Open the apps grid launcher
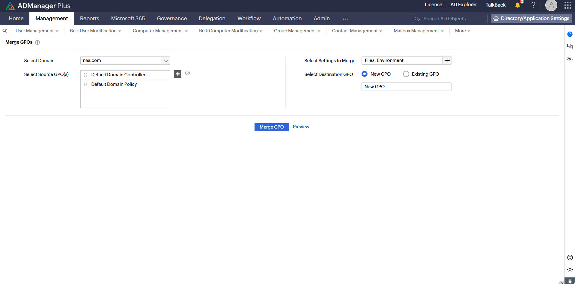Screen dimensions: 575x284 pyautogui.click(x=568, y=5)
